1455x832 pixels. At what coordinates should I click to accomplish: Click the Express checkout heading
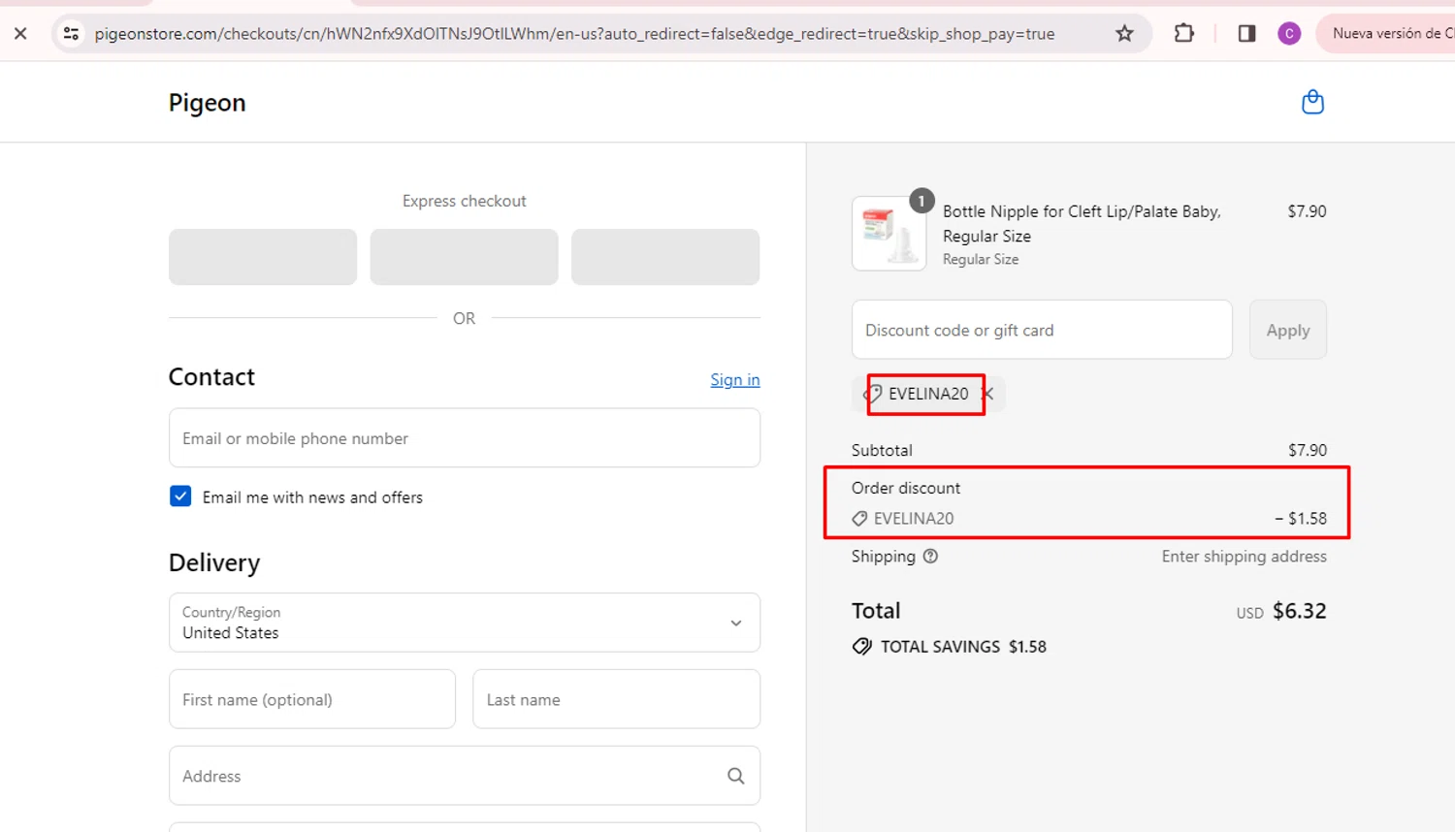point(464,201)
